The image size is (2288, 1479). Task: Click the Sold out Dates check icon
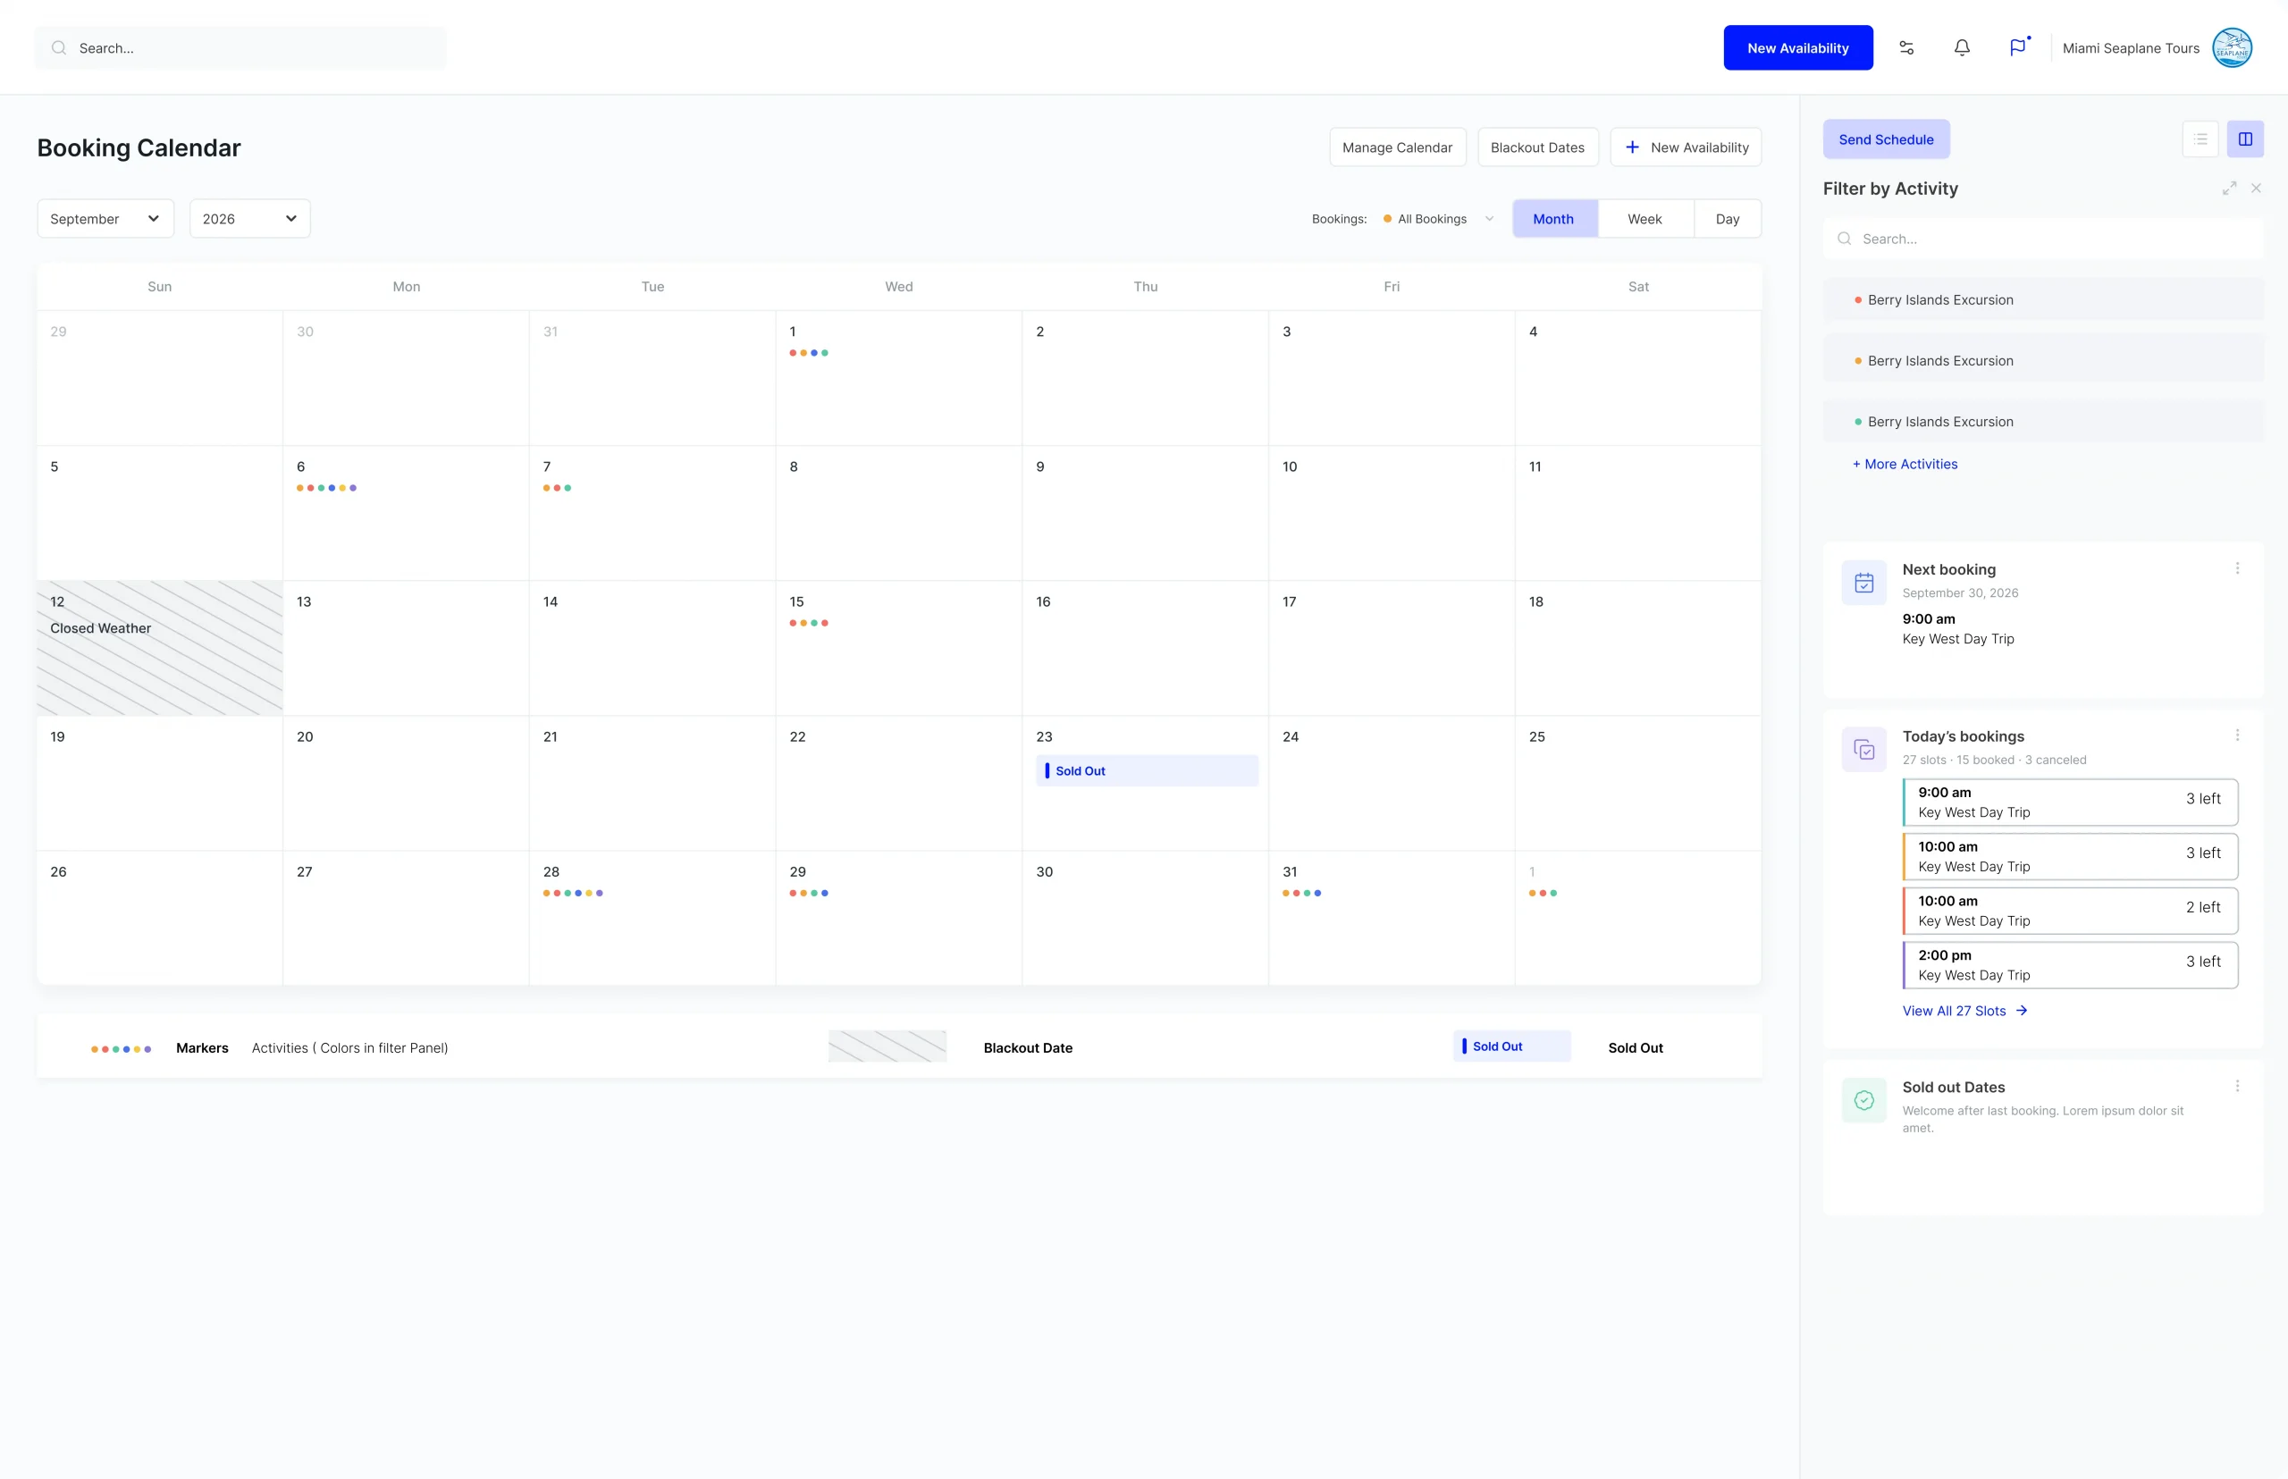click(1864, 1101)
